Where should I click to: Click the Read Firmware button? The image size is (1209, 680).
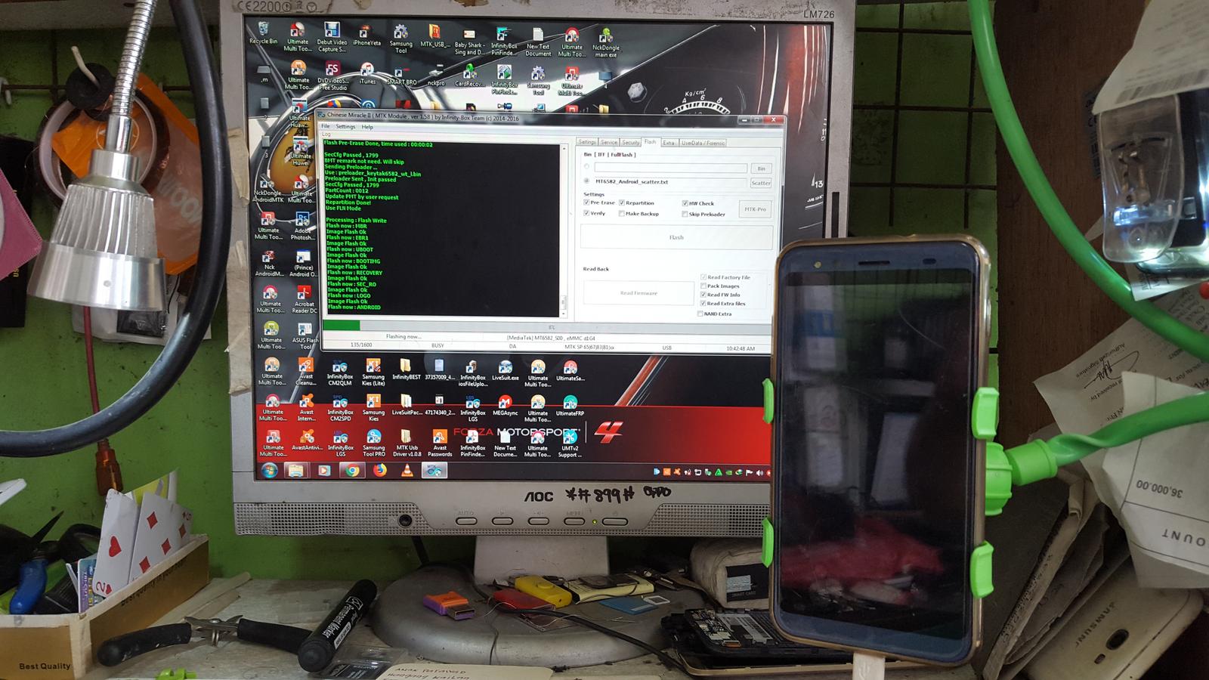click(639, 293)
